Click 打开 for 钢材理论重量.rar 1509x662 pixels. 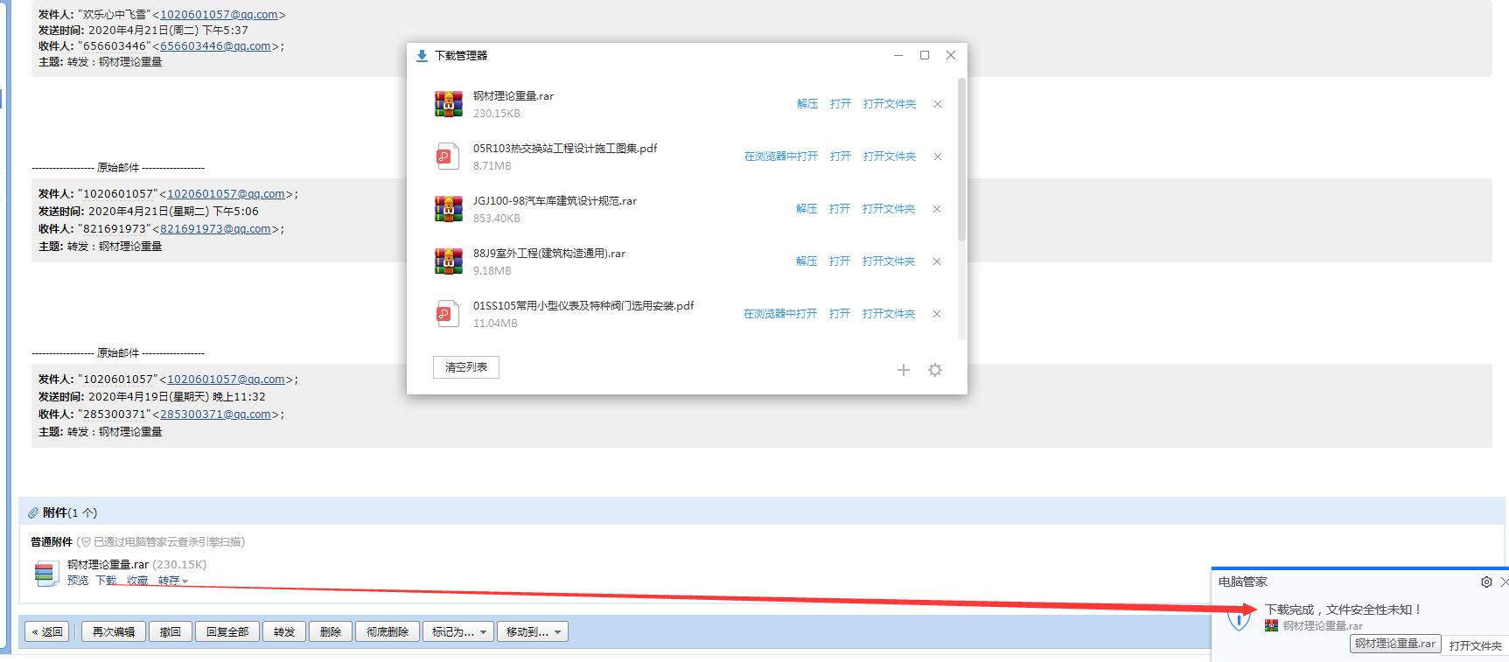point(841,104)
